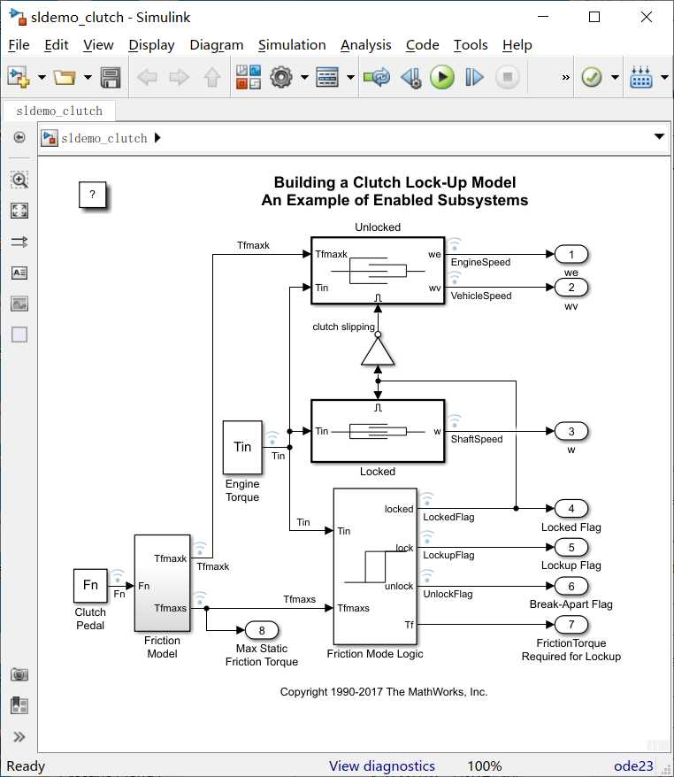Viewport: 674px width, 777px height.
Task: Open the New Model dropdown arrow
Action: [42, 77]
